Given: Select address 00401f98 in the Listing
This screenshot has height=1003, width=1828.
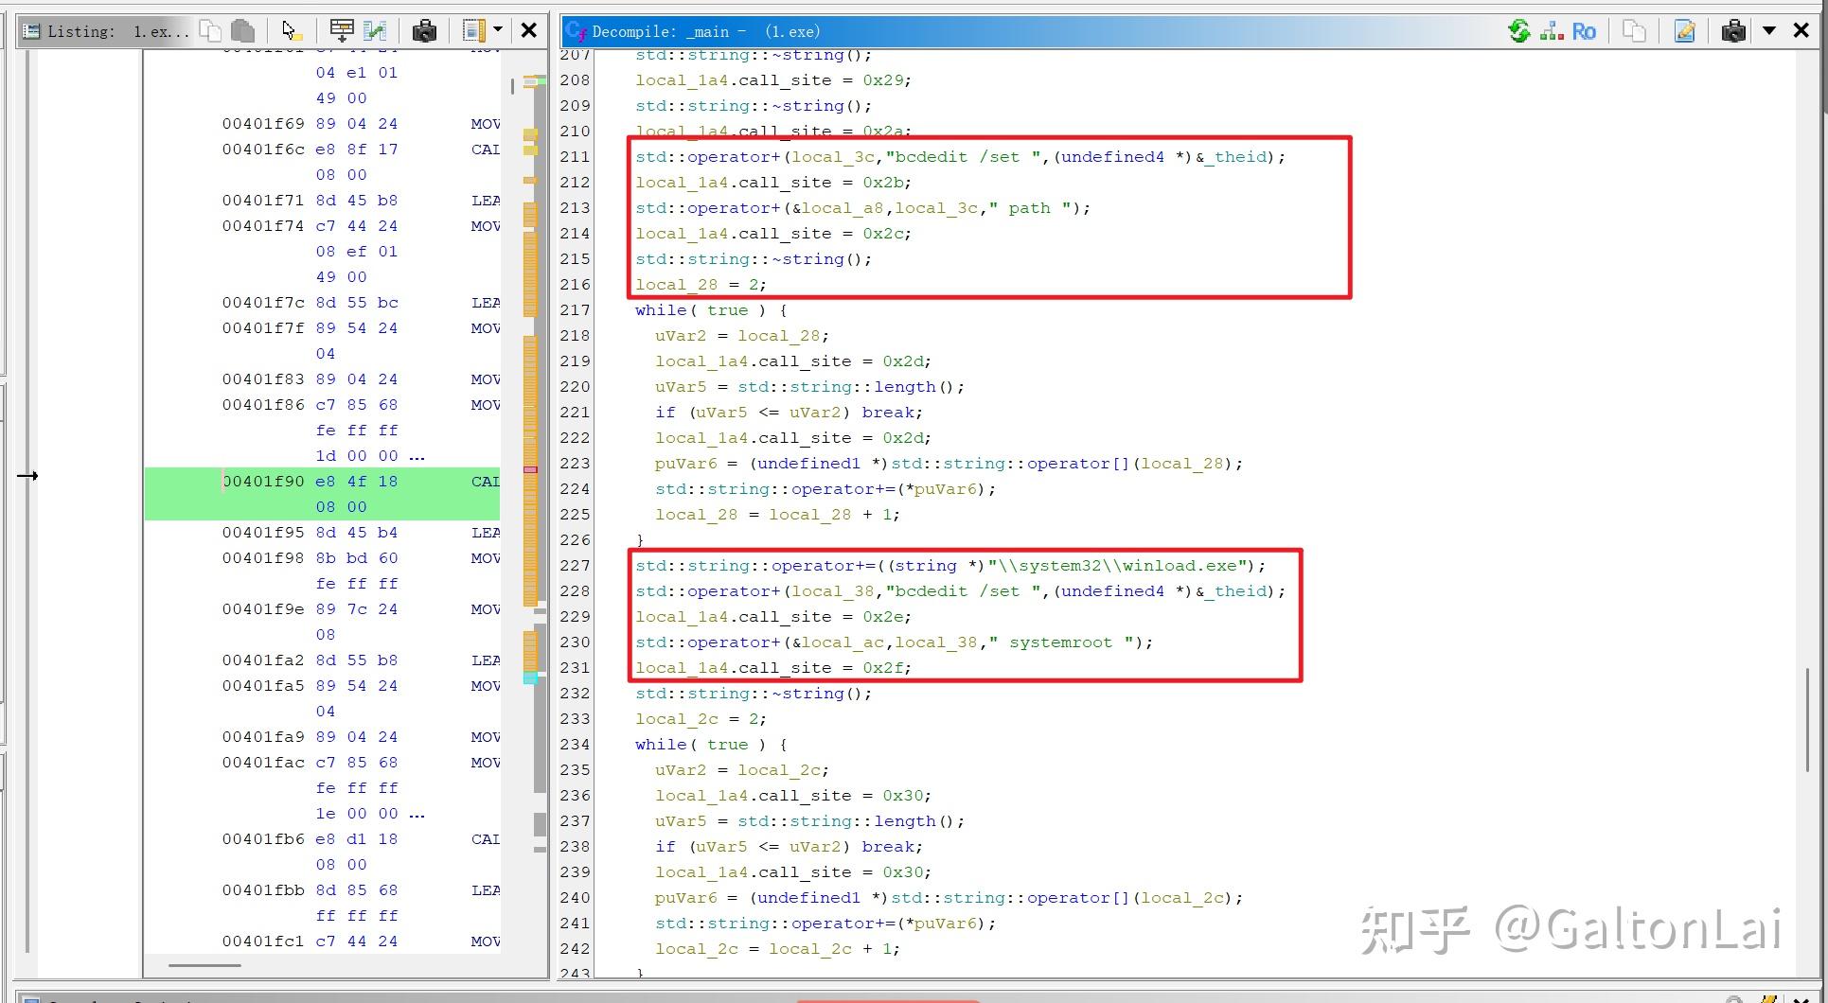Looking at the screenshot, I should pos(263,557).
